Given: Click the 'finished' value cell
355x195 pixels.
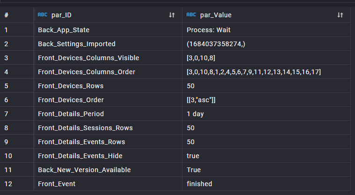Looking at the screenshot, I should [199, 184].
